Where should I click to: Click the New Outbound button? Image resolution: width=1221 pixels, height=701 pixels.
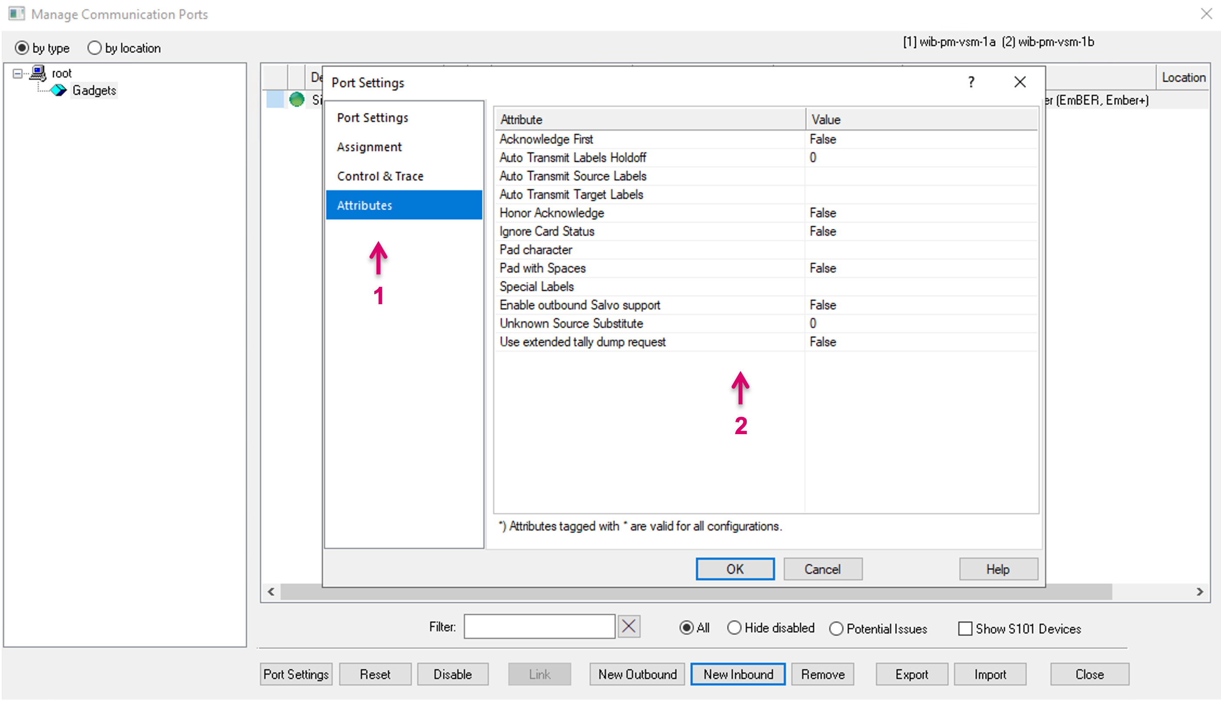click(637, 674)
